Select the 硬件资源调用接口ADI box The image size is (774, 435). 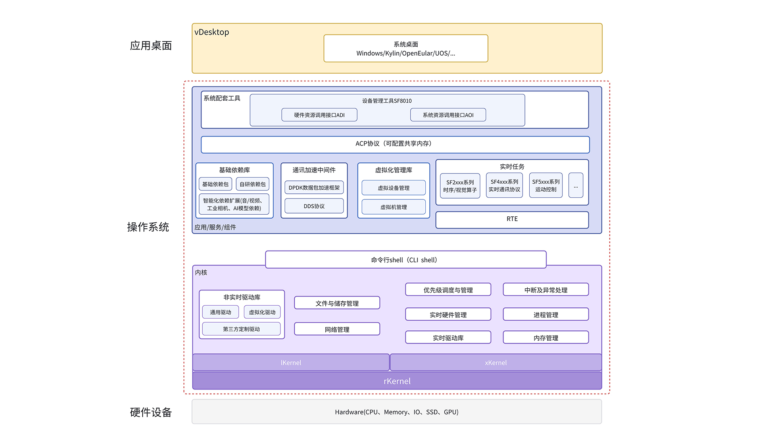pos(319,115)
